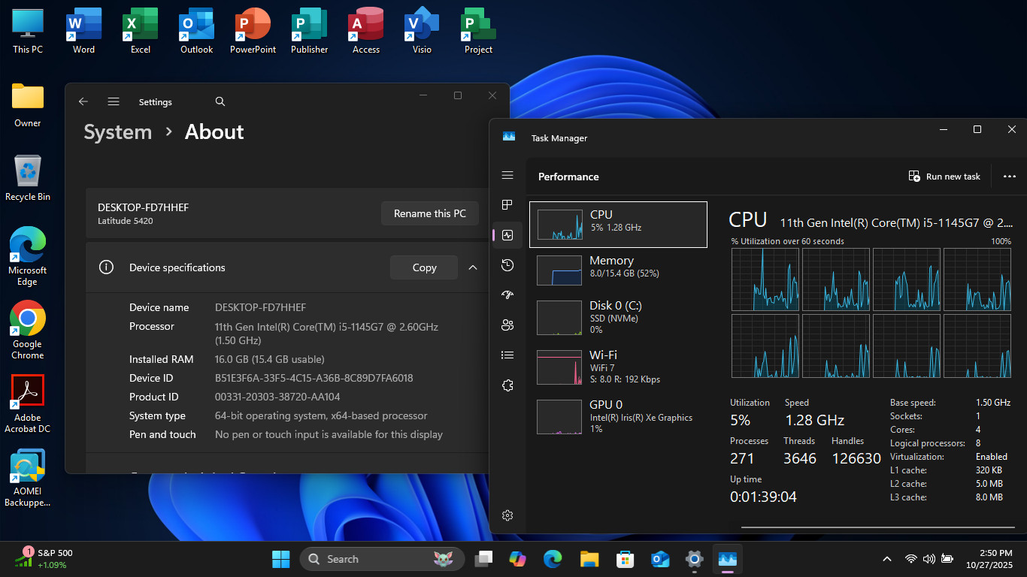The height and width of the screenshot is (577, 1027).
Task: Select This PC desktop icon
Action: pos(28,31)
